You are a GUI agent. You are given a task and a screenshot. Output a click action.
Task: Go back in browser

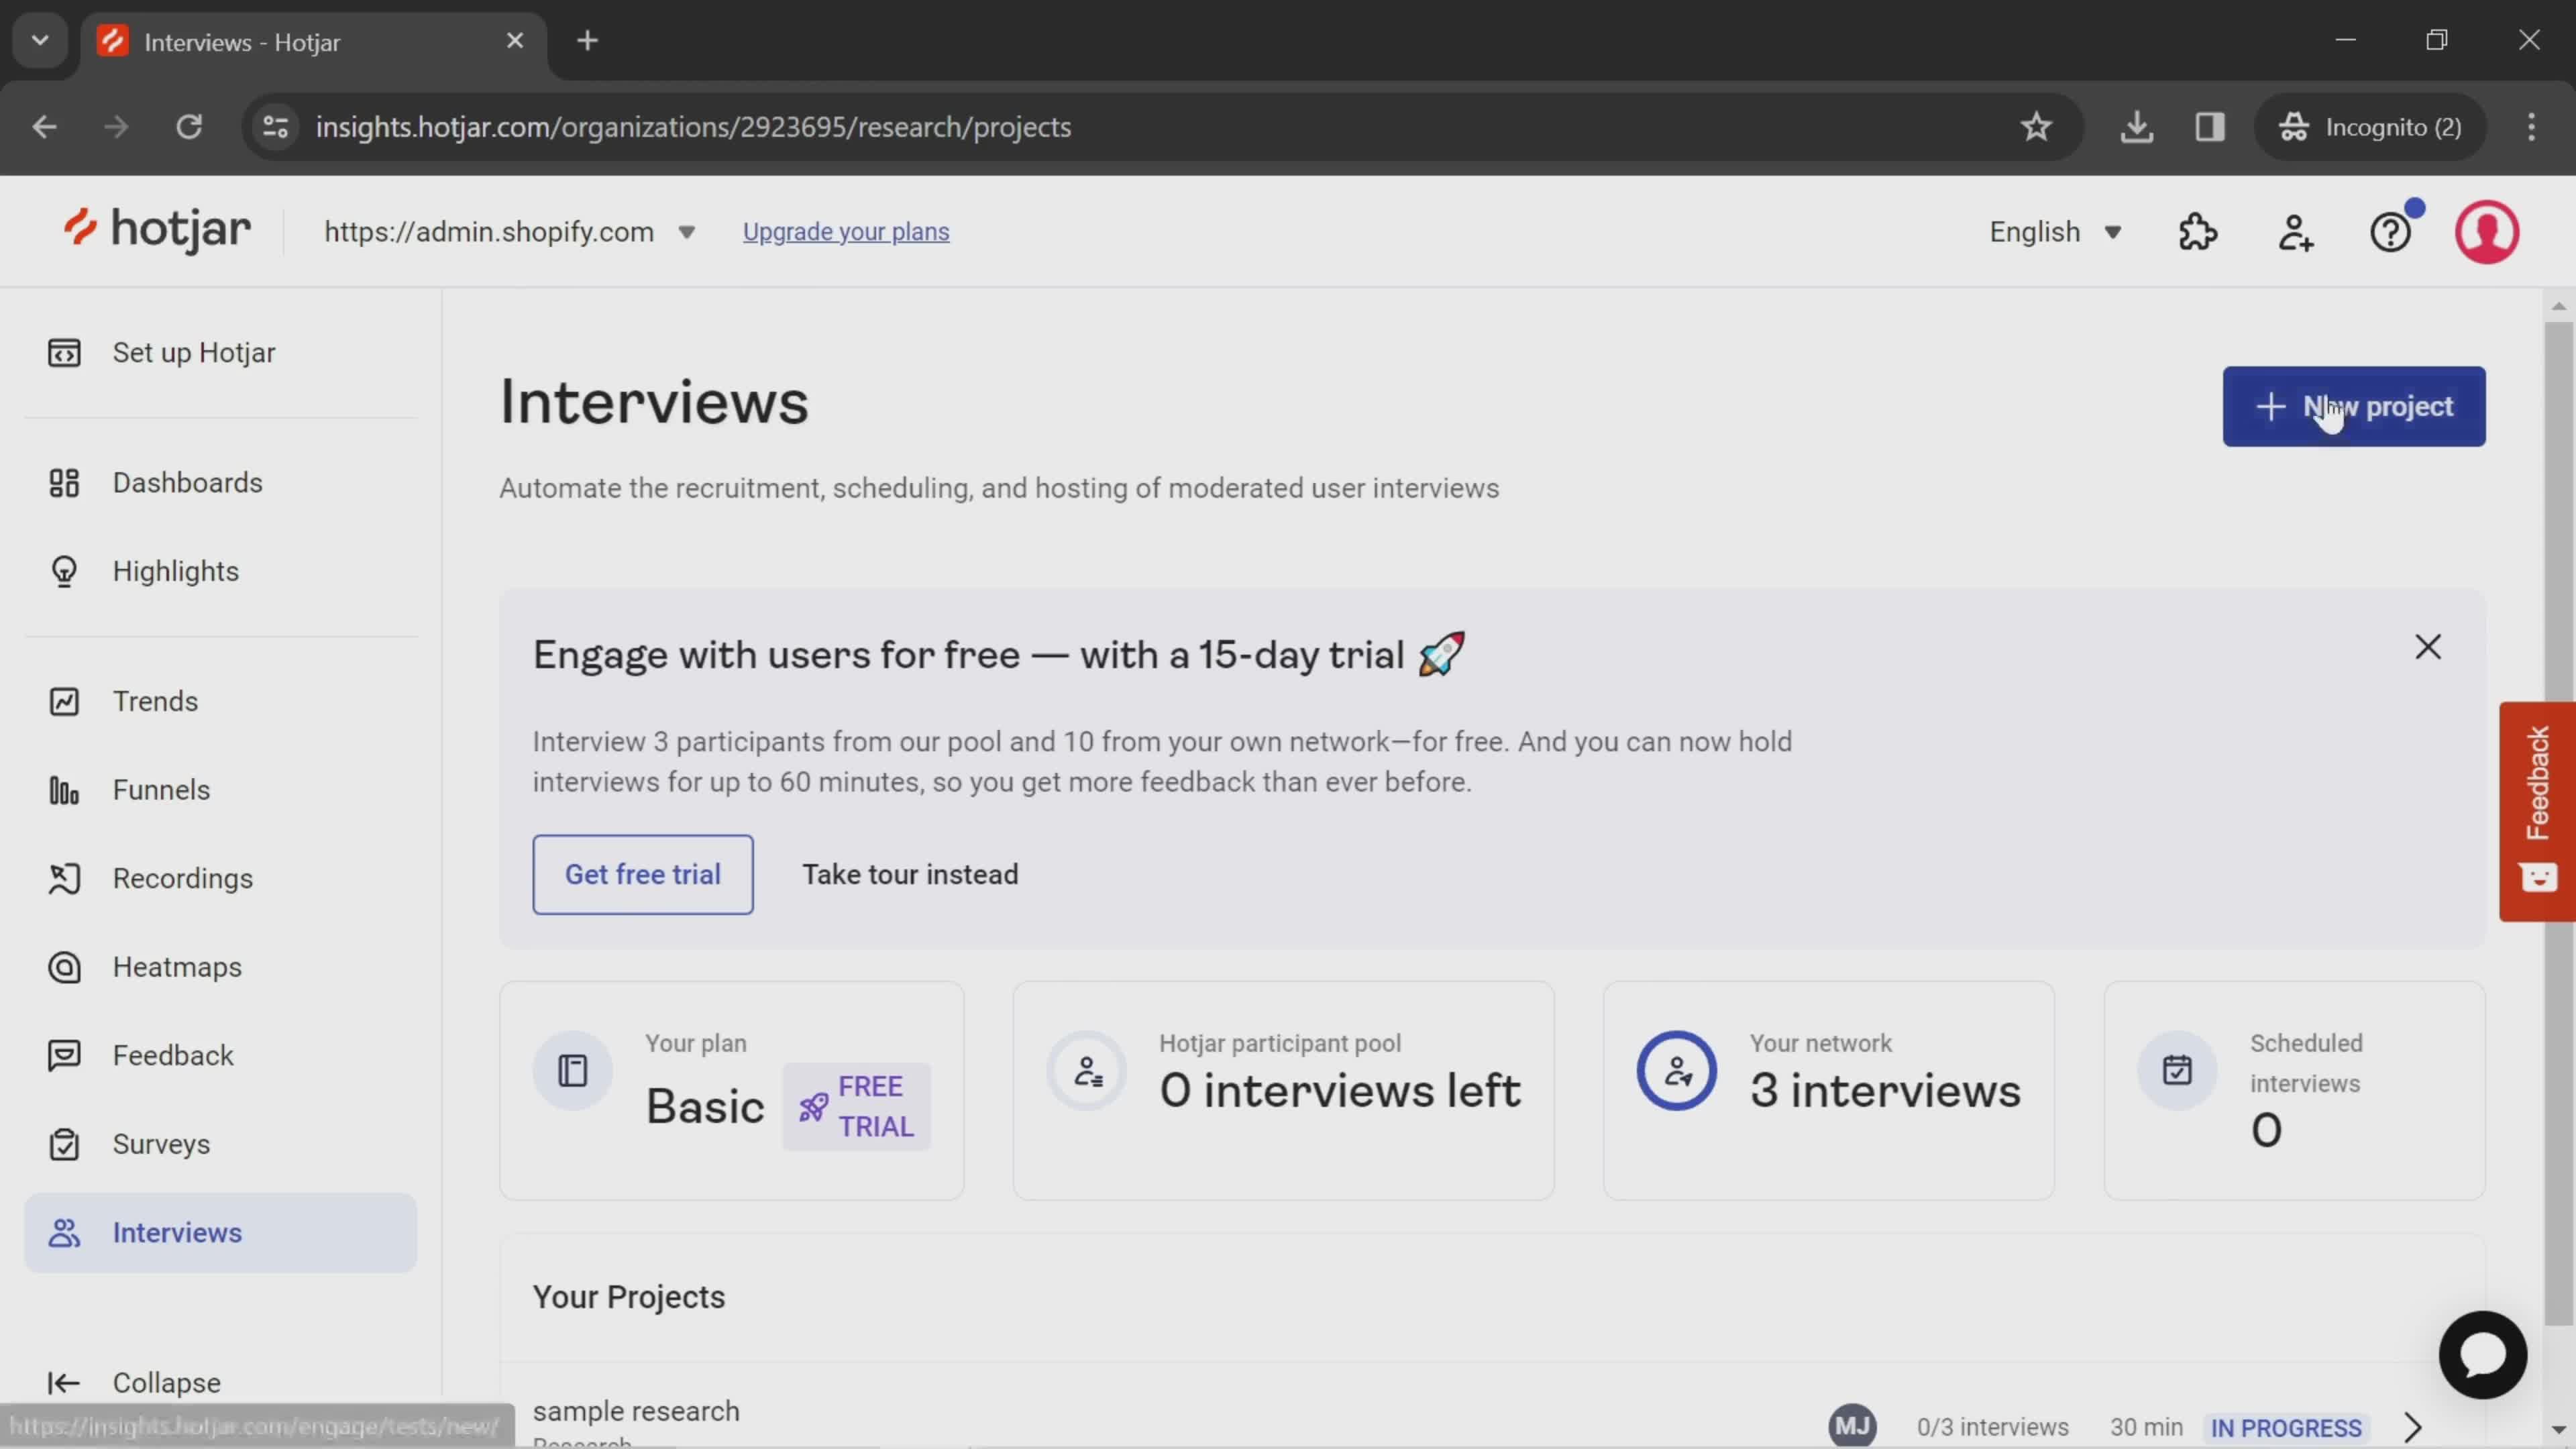click(x=44, y=127)
